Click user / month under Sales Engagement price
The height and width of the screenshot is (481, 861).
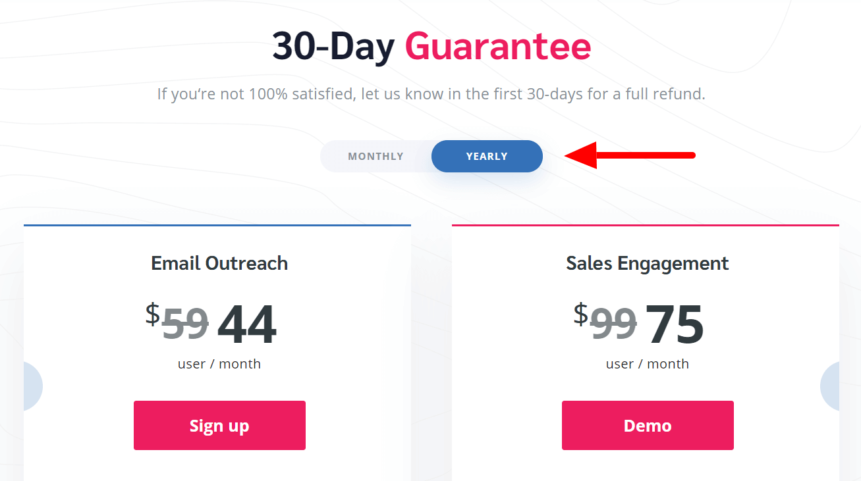pos(648,364)
